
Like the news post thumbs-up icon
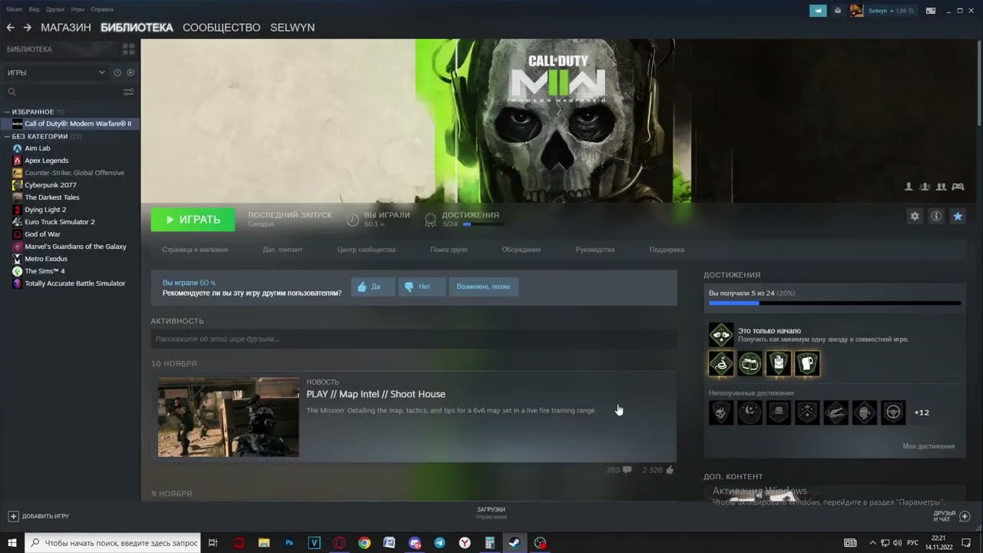pos(670,469)
